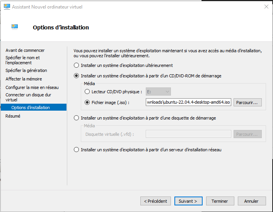Go to the 'Avant de commencer' step
The width and height of the screenshot is (273, 212).
25,50
